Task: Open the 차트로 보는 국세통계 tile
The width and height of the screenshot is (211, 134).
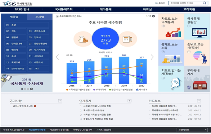Action: coord(171,27)
